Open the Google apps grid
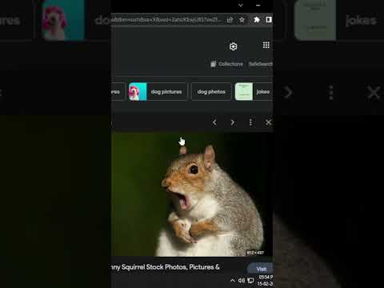Image resolution: width=384 pixels, height=288 pixels. click(266, 45)
